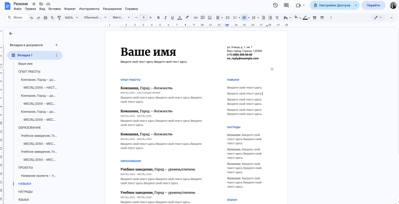
Task: Open the highlight color picker
Action: click(x=187, y=17)
